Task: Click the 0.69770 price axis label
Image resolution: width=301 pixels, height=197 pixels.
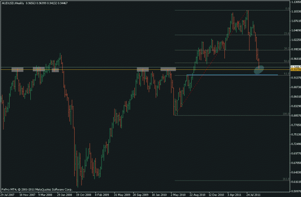Action: pyautogui.click(x=296, y=154)
